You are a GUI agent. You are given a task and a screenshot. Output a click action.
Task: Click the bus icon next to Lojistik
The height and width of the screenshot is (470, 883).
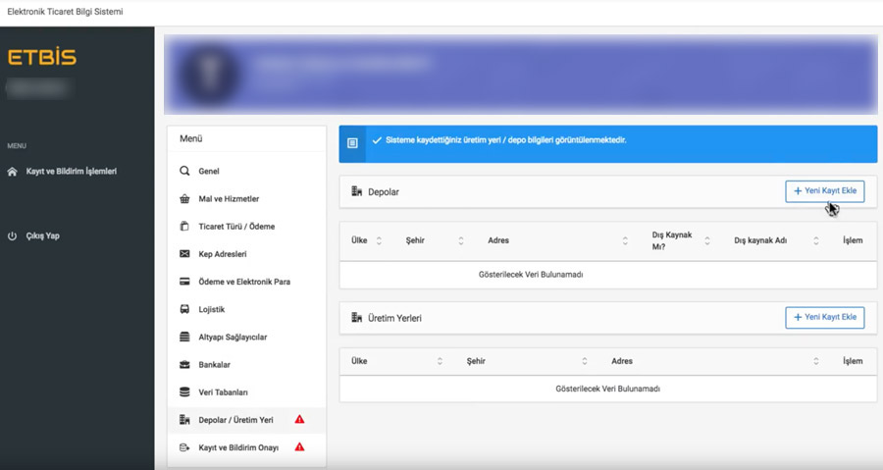(x=184, y=309)
